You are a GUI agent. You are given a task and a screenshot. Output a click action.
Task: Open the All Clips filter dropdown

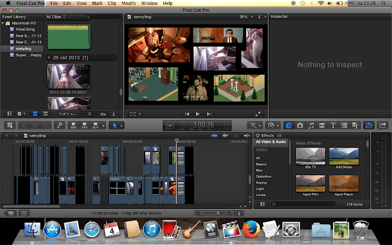pos(56,17)
